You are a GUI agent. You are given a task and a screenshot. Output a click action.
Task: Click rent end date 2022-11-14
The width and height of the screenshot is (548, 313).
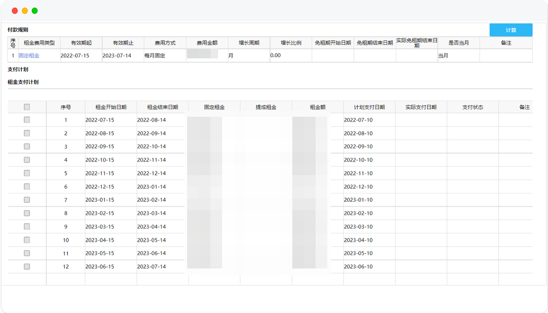(152, 160)
